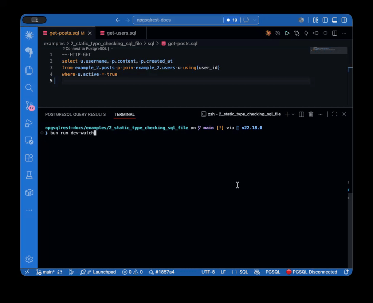Image resolution: width=373 pixels, height=303 pixels.
Task: Open the container cube view in activity bar
Action: pos(29,193)
